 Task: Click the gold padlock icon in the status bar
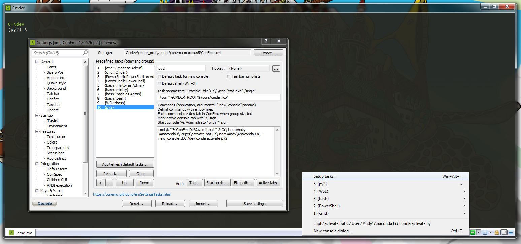point(496,232)
